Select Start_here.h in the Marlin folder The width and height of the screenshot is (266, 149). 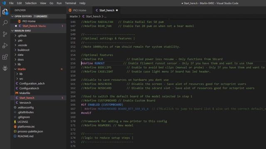click(x=39, y=98)
